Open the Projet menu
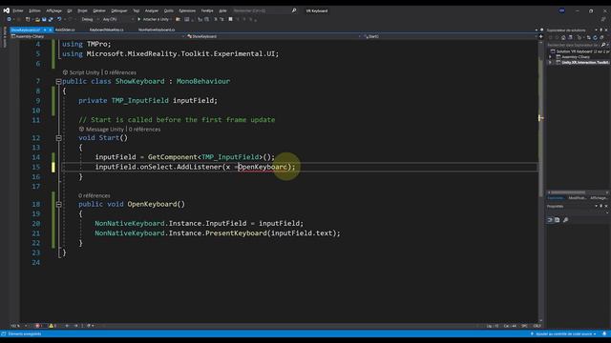This screenshot has width=611, height=343. (82, 10)
